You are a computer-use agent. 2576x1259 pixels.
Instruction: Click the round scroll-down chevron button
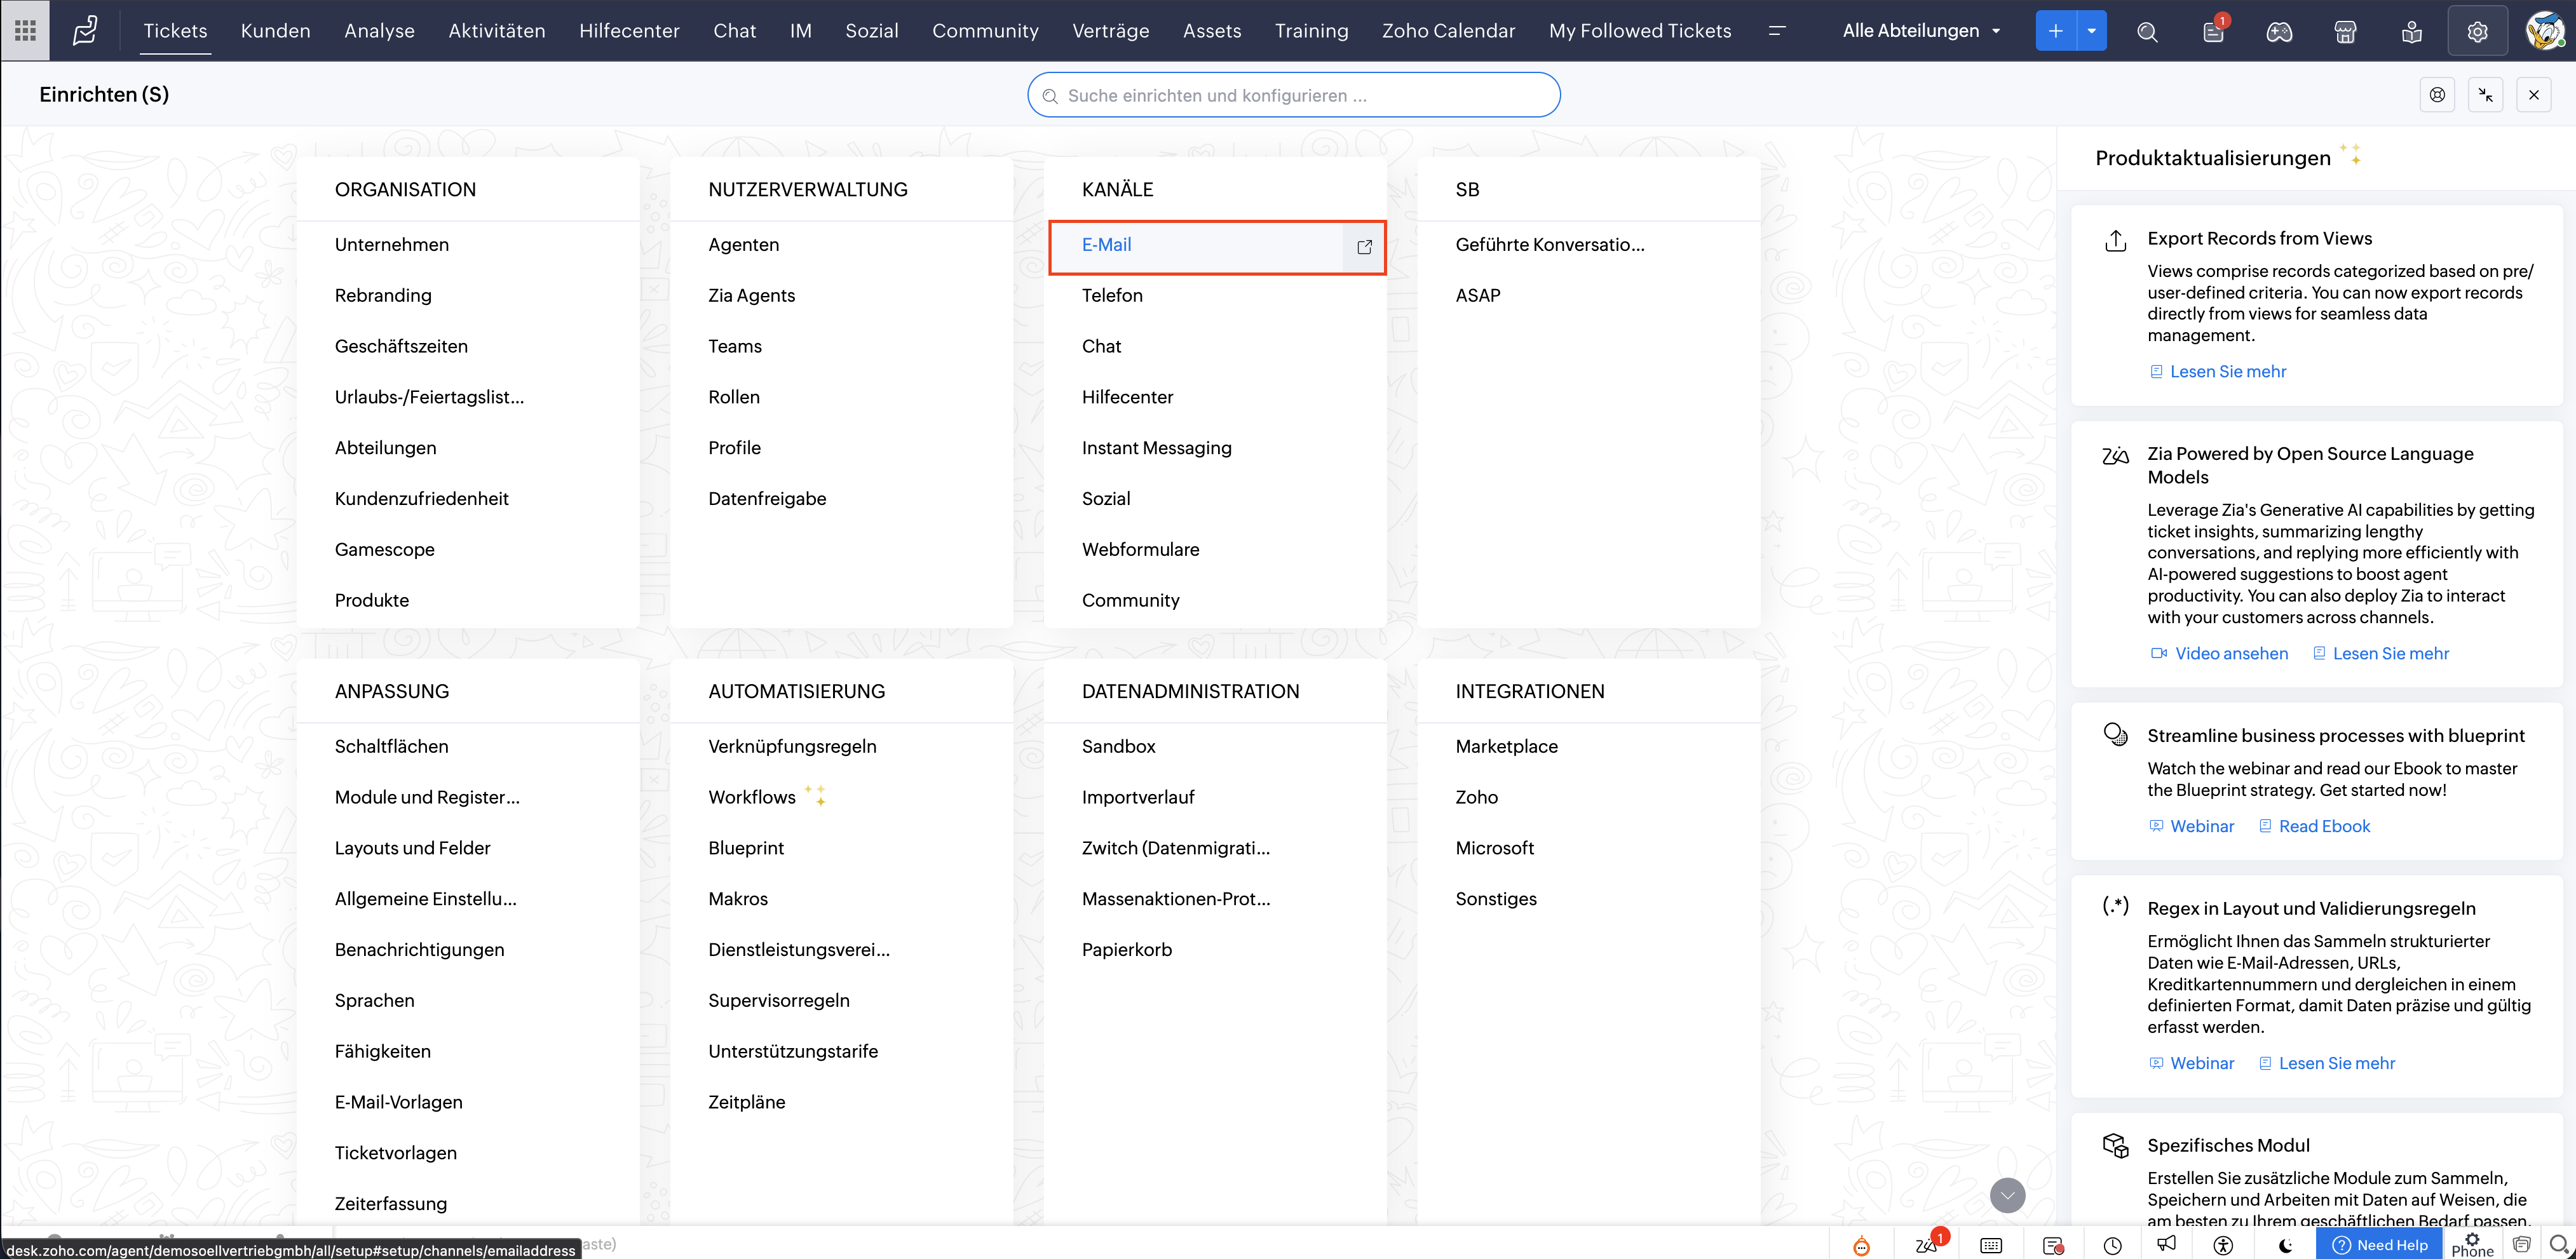pos(2007,1195)
